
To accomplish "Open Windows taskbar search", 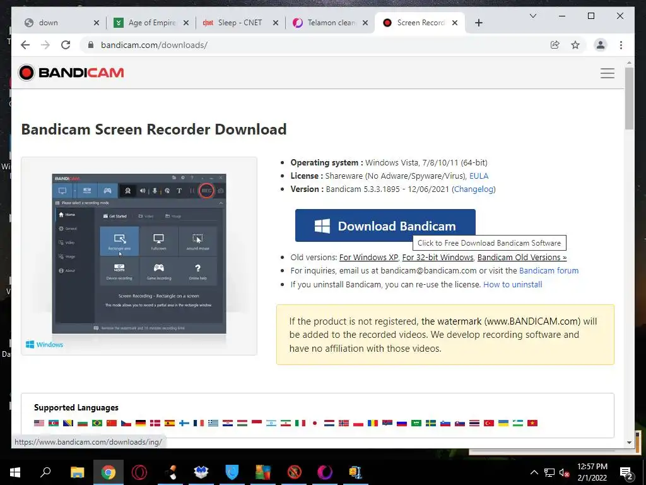I will point(45,472).
